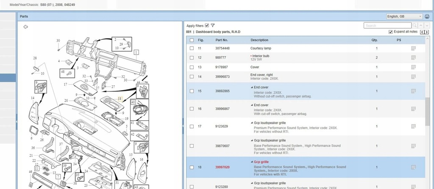Open the red Gcp grille description

coord(261,162)
